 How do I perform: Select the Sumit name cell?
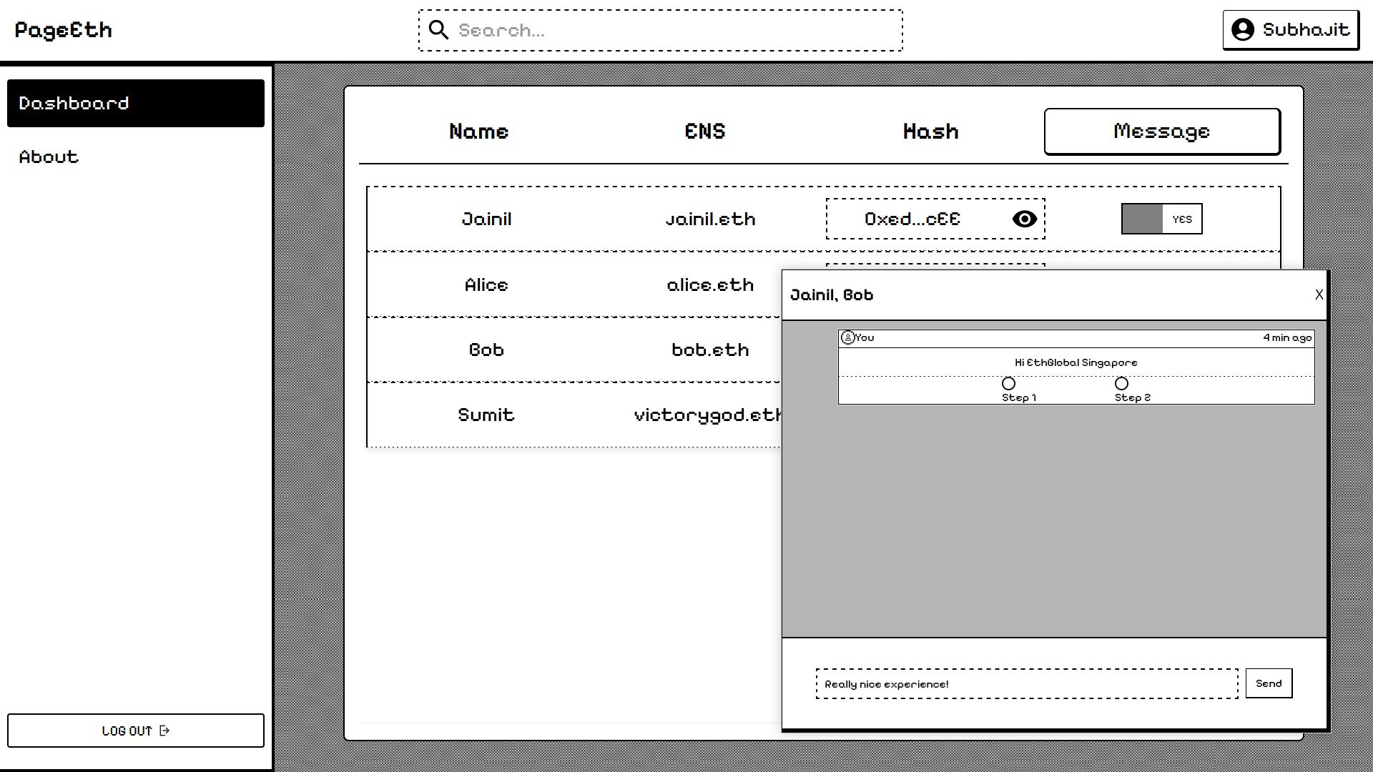tap(486, 415)
